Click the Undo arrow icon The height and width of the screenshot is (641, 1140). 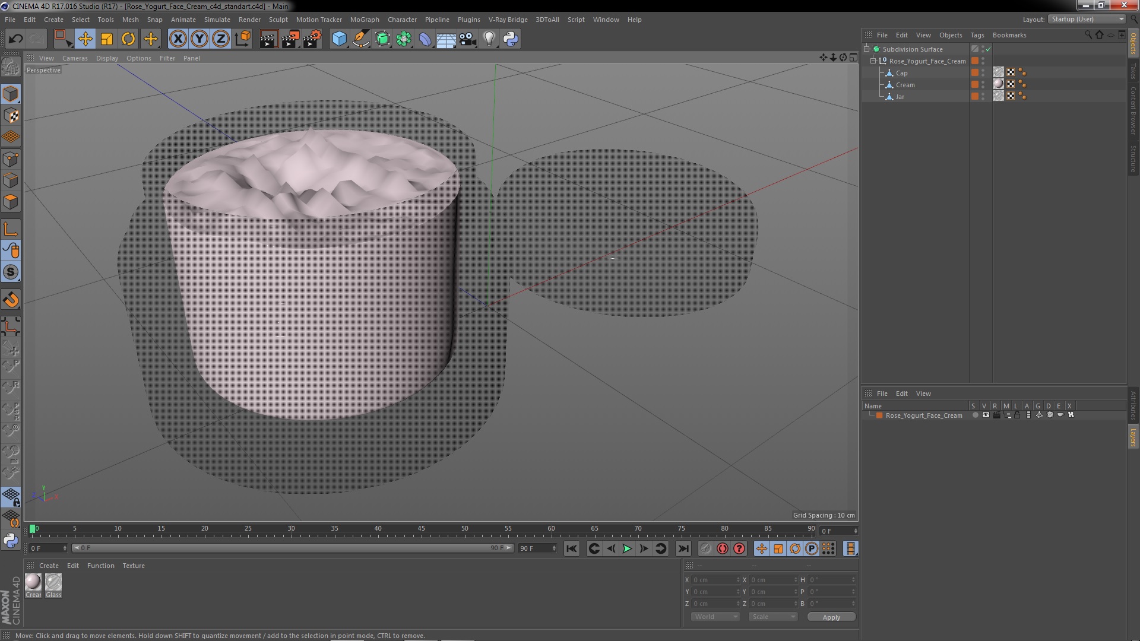pos(15,39)
